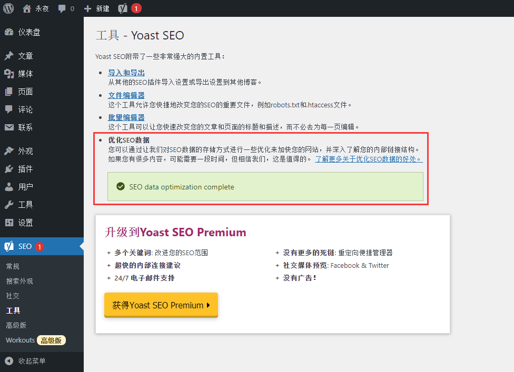Open SEO submenu 常规

pos(13,266)
